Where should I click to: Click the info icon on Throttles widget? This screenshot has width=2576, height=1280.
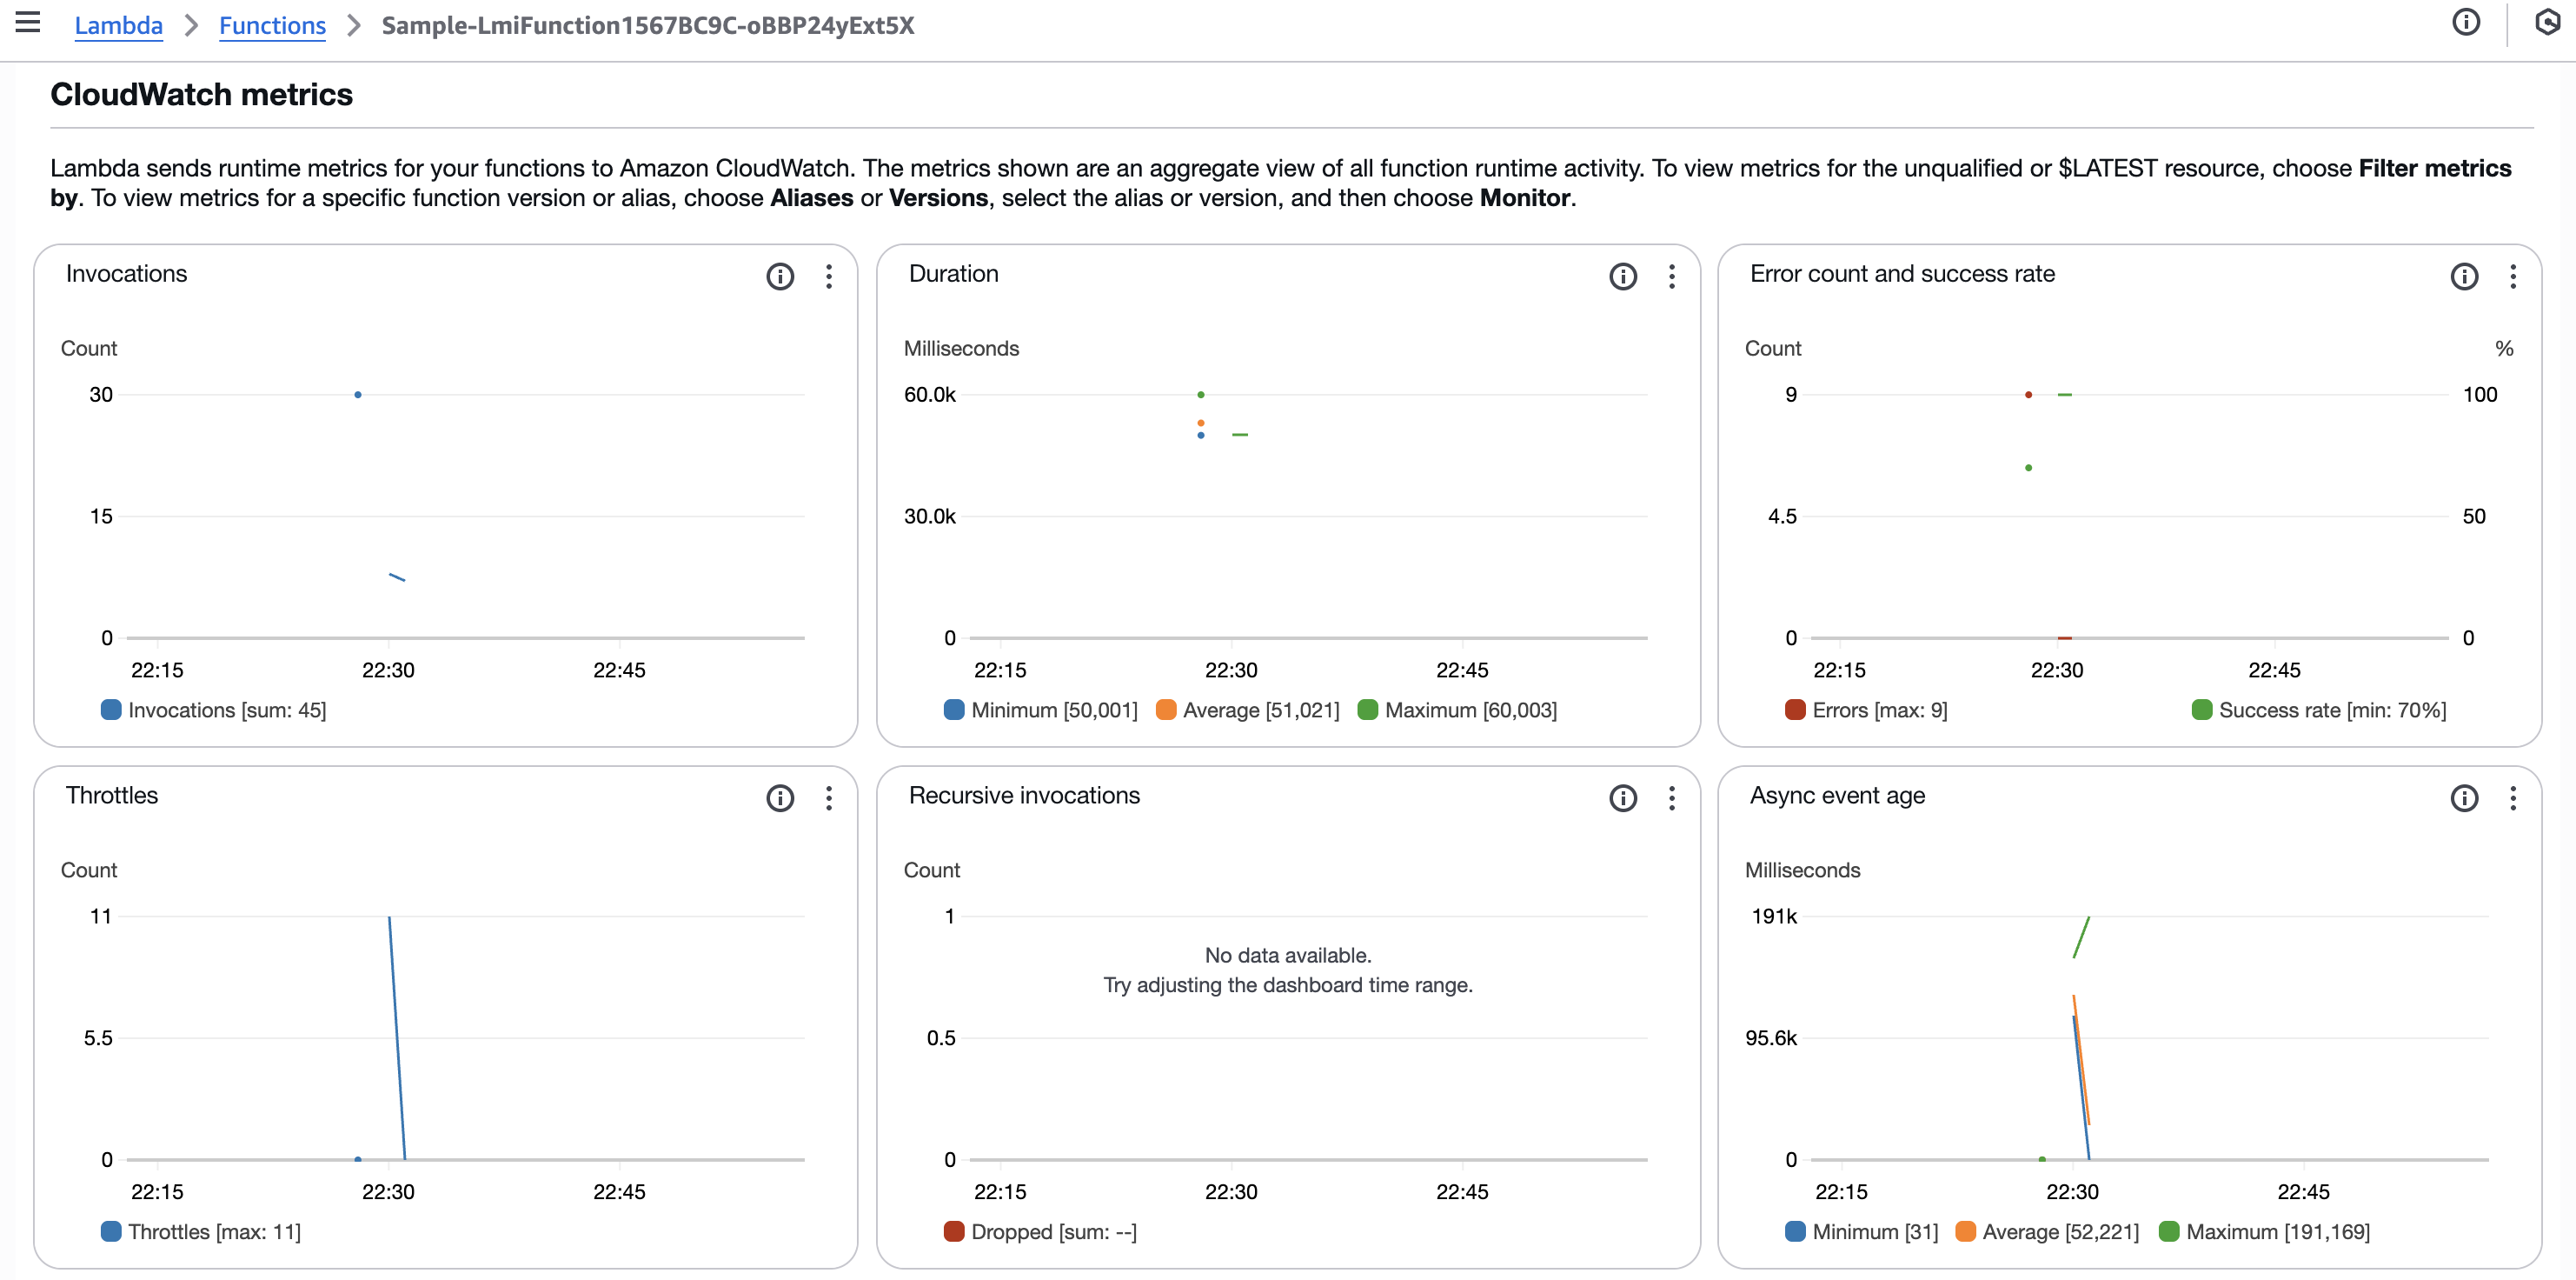click(x=779, y=797)
